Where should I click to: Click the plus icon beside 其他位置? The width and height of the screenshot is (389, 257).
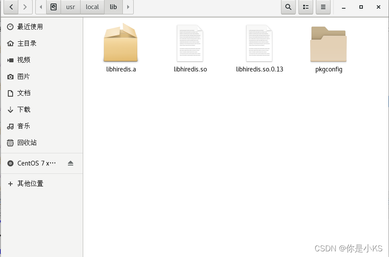[x=10, y=183]
